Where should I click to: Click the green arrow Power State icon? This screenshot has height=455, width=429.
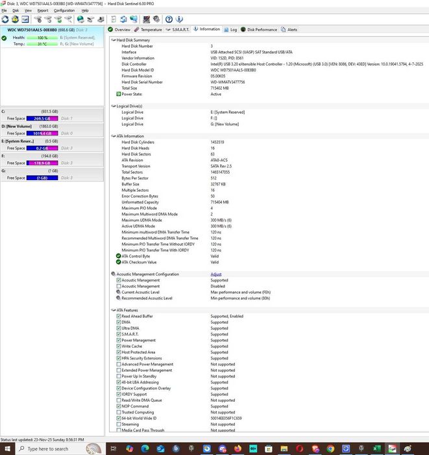point(119,94)
